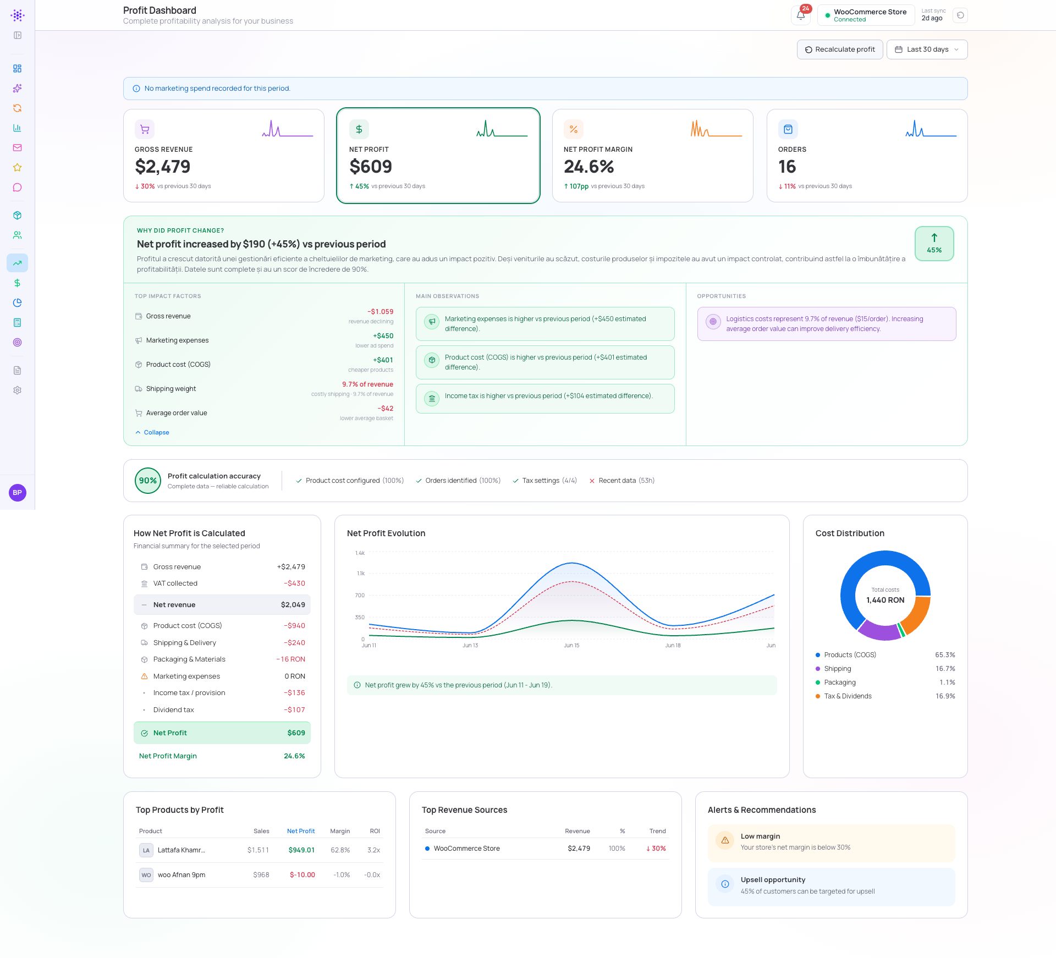1056x958 pixels.
Task: Open the purple sparkles AI icon
Action: pyautogui.click(x=18, y=89)
